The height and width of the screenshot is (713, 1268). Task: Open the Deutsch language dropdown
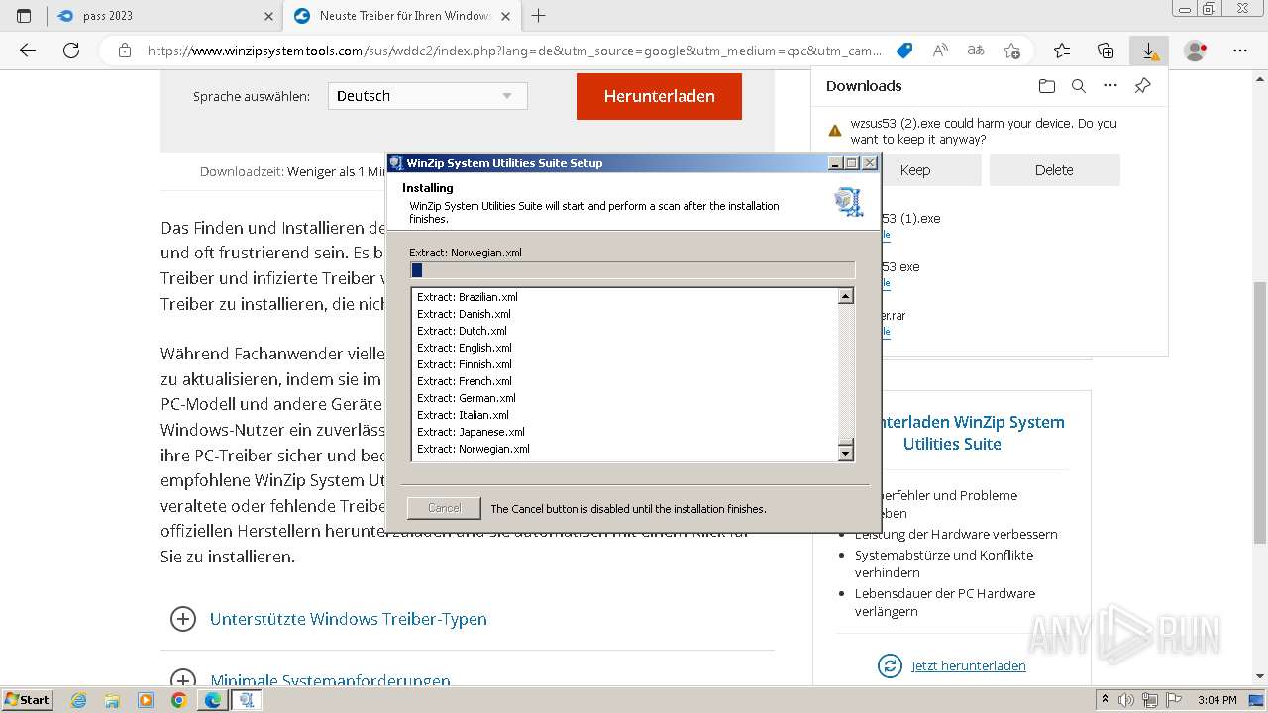pos(427,96)
